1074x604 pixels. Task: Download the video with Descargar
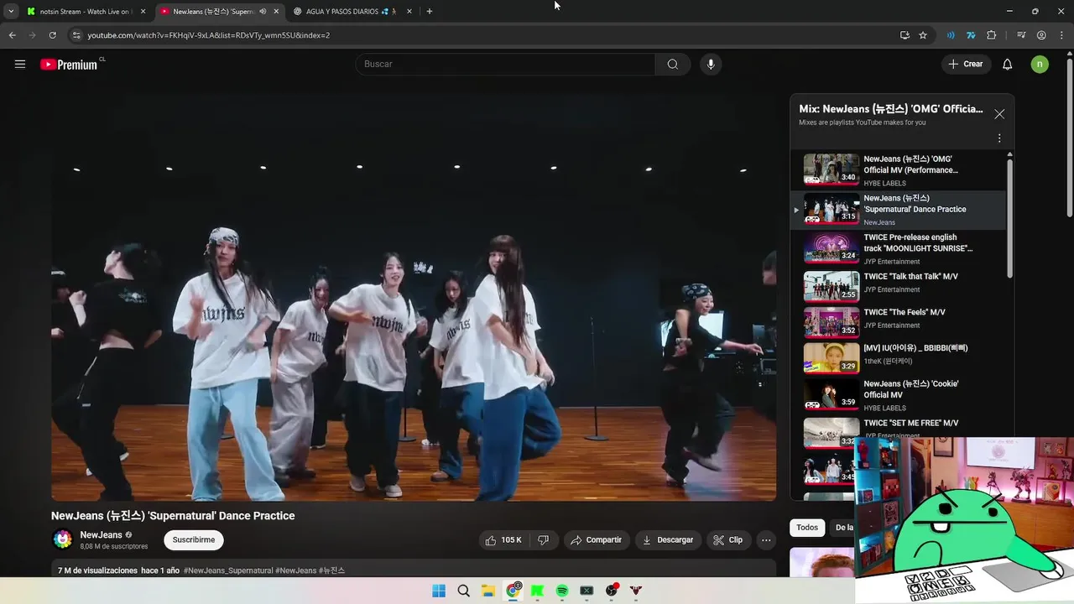coord(668,540)
